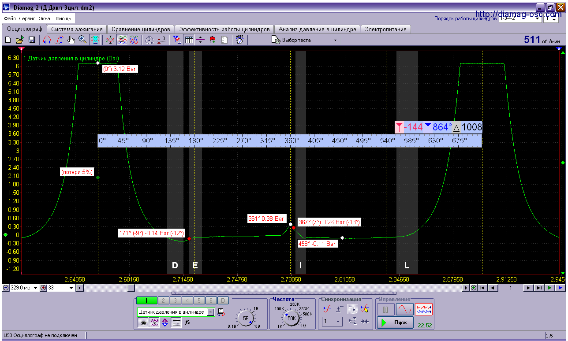Click the horizontal scrollbar thumb
The width and height of the screenshot is (568, 341).
pyautogui.click(x=131, y=288)
